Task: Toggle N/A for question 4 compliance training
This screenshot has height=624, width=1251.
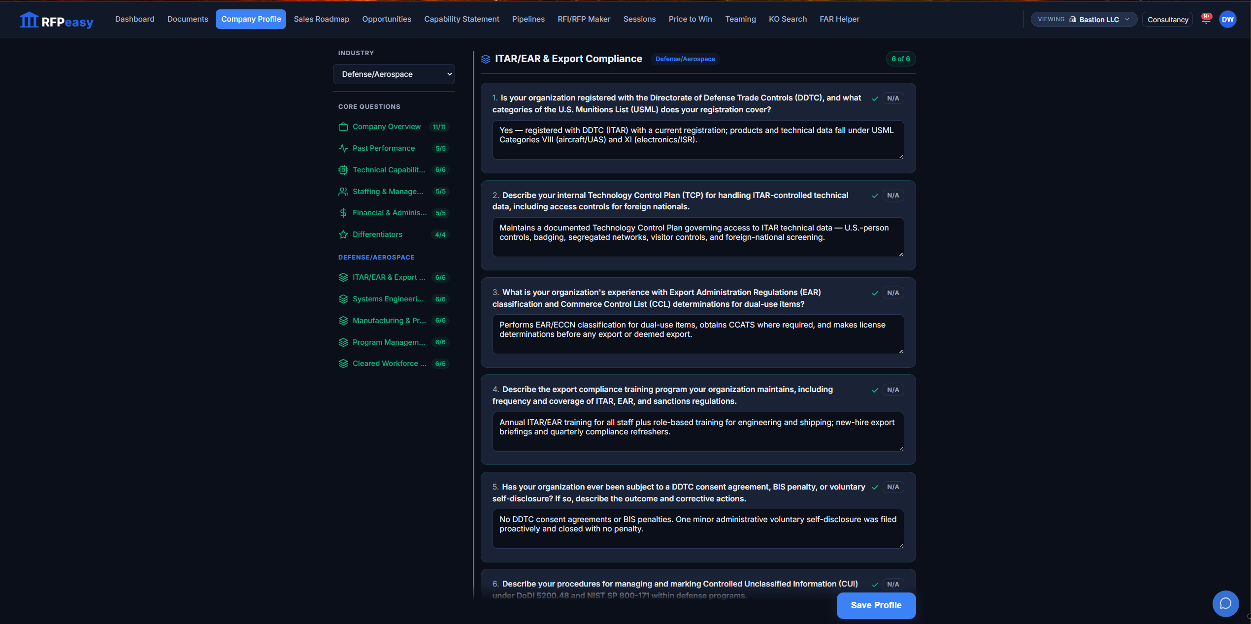Action: coord(893,390)
